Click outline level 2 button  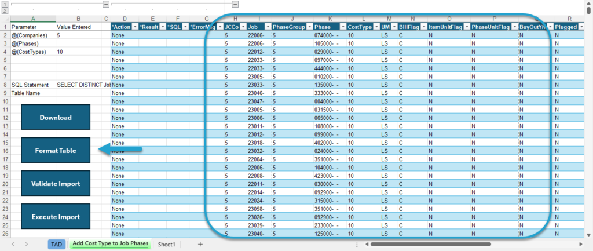coord(5,10)
